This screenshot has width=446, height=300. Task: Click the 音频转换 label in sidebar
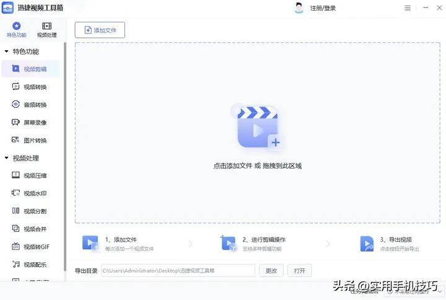coord(35,105)
